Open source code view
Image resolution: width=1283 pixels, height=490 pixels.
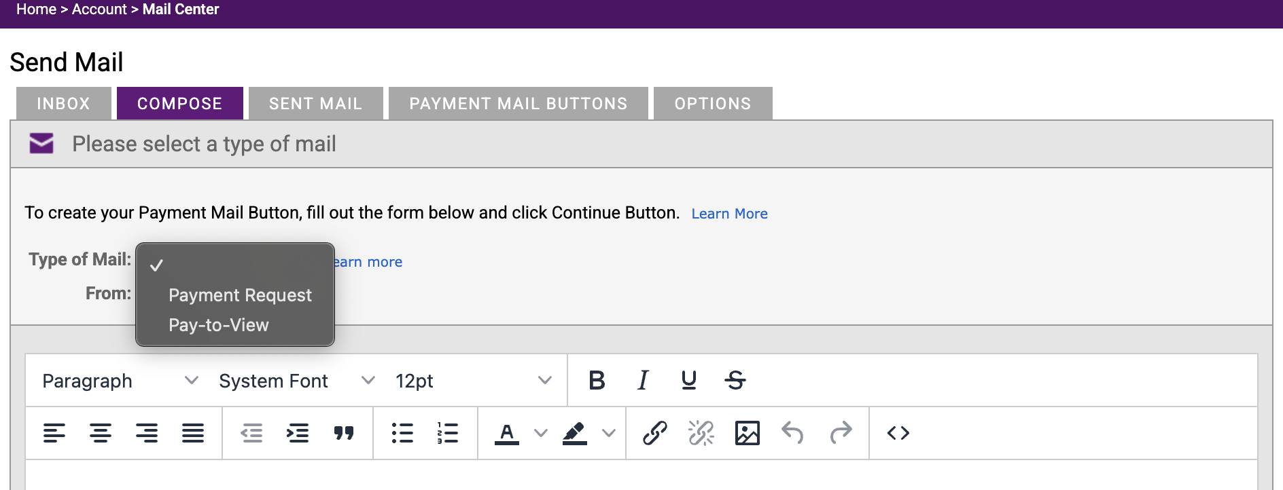click(x=898, y=433)
